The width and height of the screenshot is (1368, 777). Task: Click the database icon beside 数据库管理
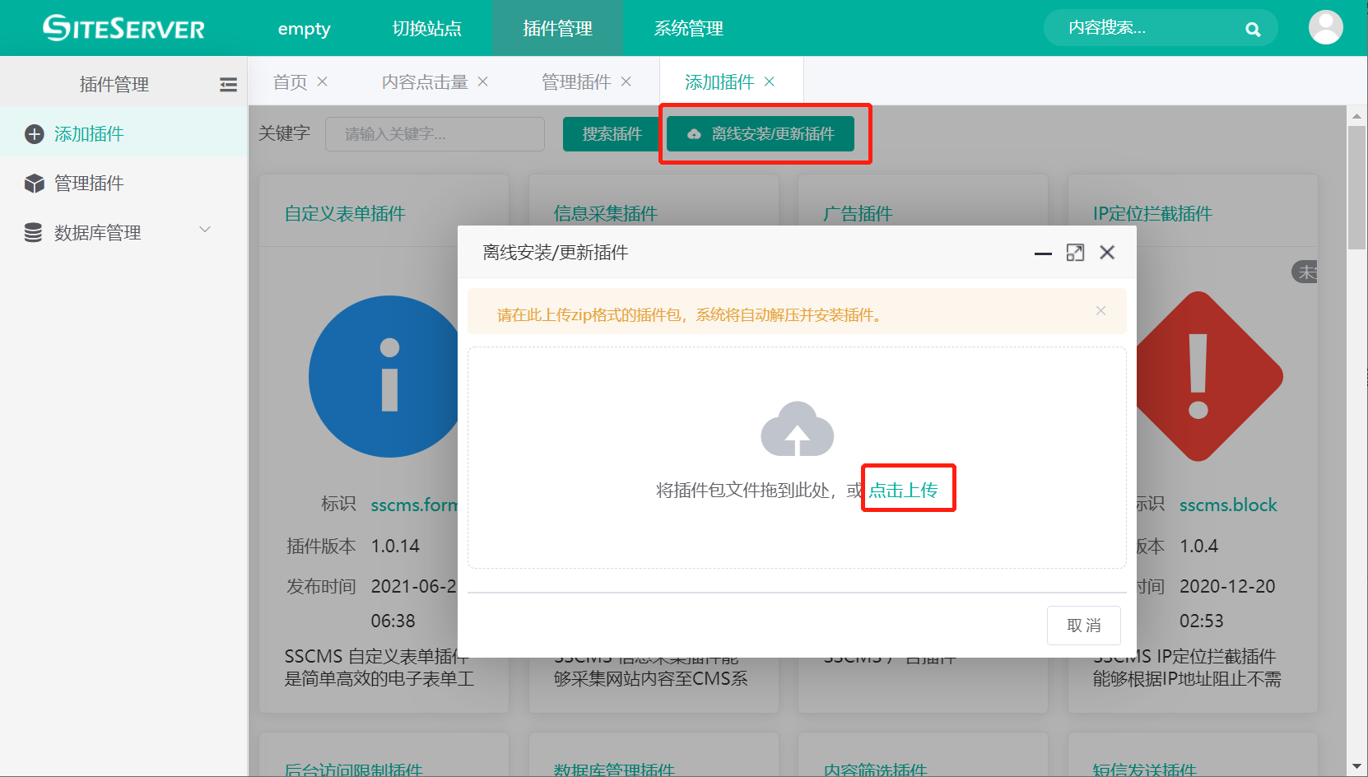[34, 232]
